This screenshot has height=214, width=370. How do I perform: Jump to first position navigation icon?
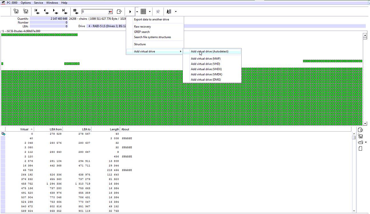point(37,11)
